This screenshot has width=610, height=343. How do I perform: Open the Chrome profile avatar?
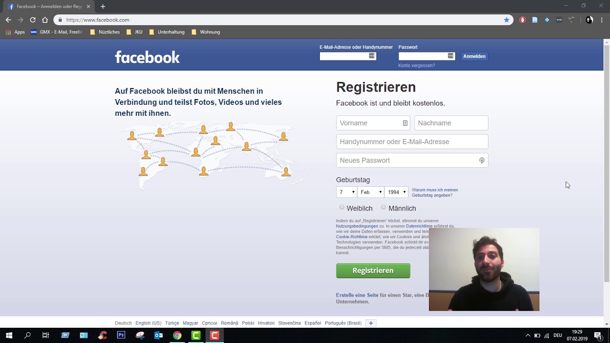click(x=590, y=20)
